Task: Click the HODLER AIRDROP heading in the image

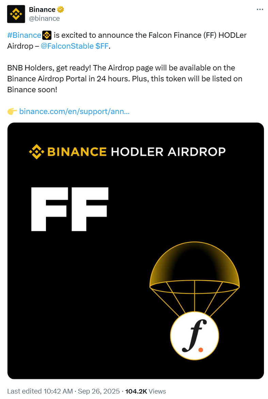Action: pyautogui.click(x=168, y=151)
